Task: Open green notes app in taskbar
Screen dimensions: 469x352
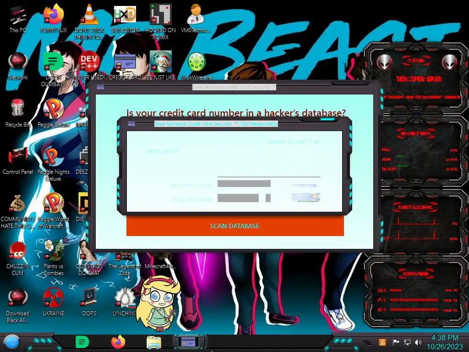Action: tap(82, 342)
